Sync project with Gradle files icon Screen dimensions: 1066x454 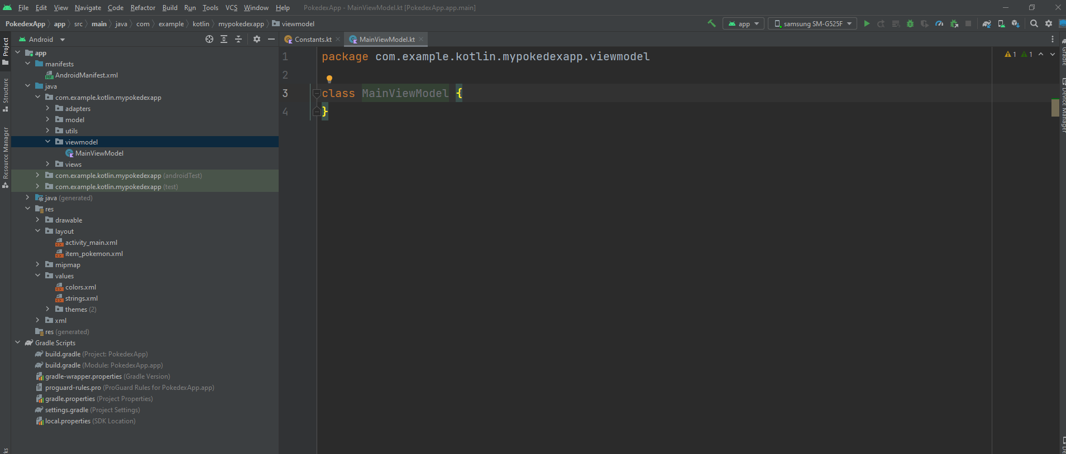tap(987, 23)
